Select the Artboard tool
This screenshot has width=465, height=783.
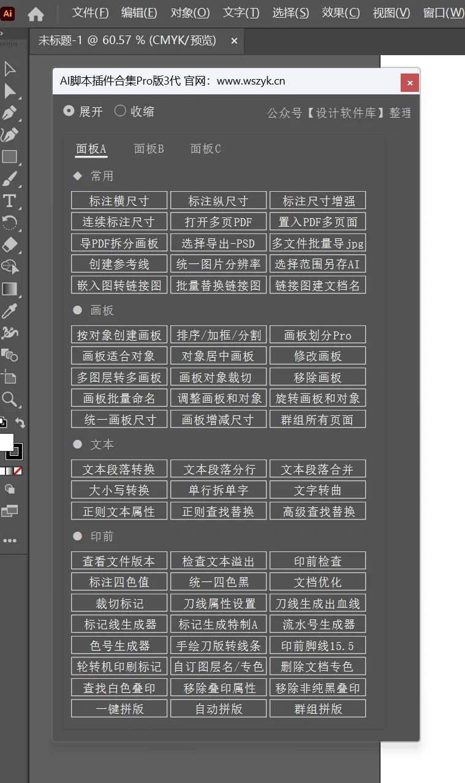[10, 376]
